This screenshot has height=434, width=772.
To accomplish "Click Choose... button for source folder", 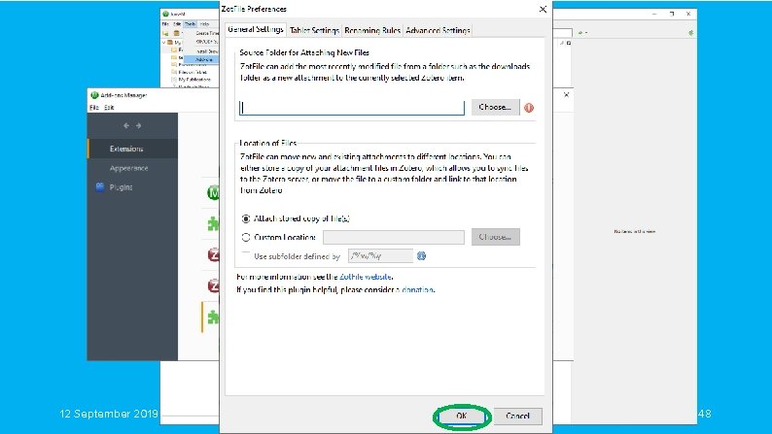I will [x=495, y=107].
